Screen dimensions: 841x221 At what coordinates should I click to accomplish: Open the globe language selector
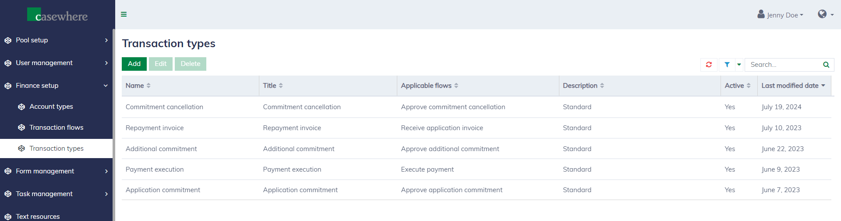[825, 14]
